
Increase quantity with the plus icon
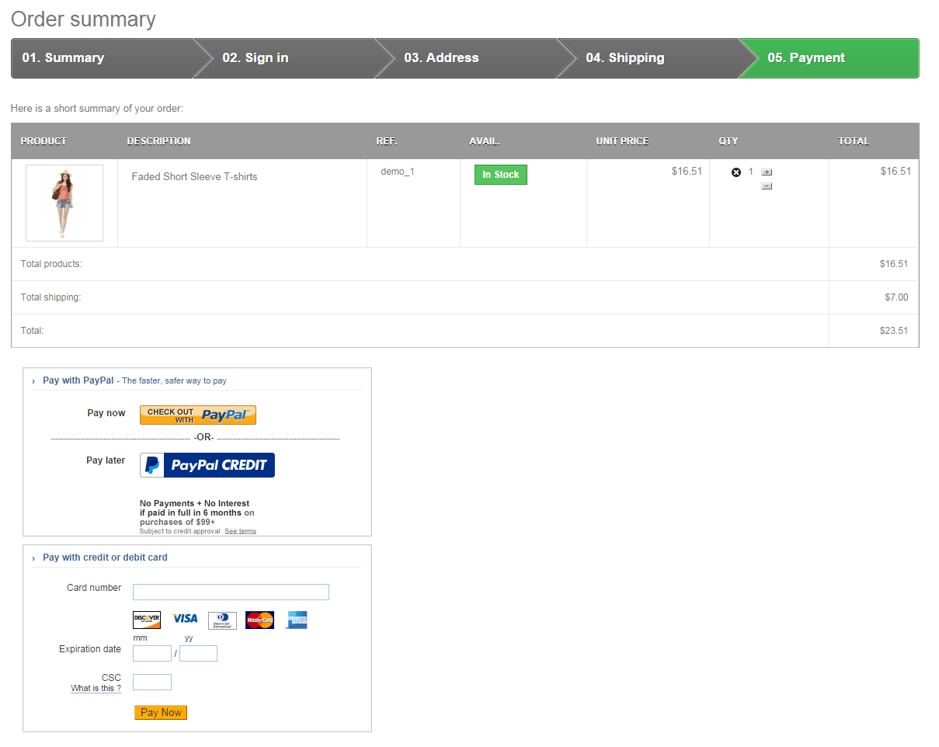767,172
